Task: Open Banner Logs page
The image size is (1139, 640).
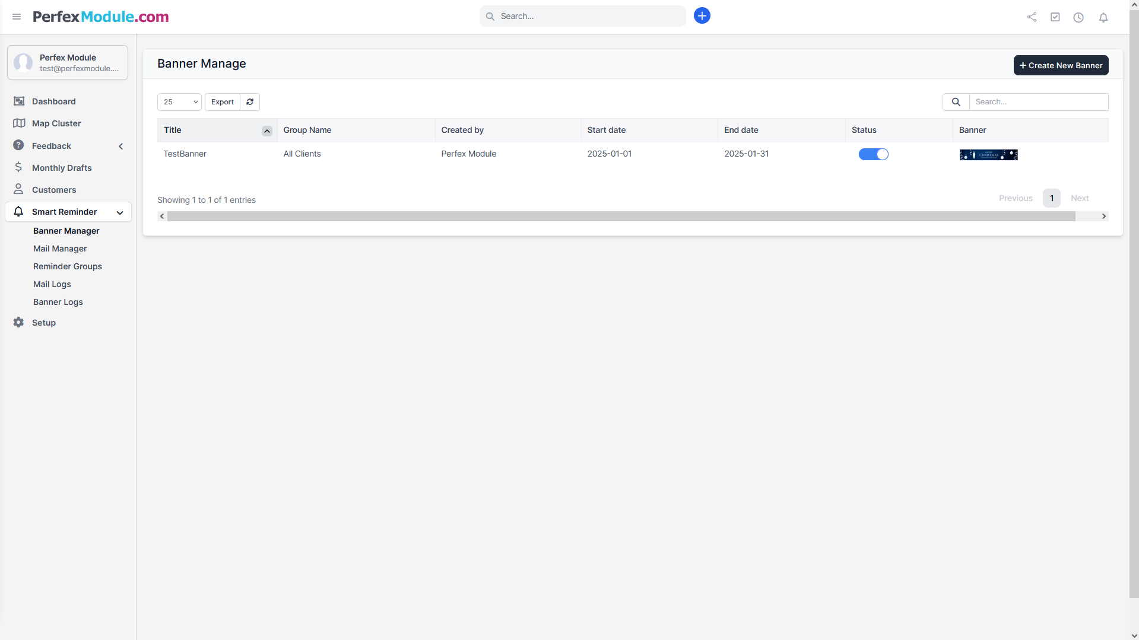Action: (x=58, y=302)
